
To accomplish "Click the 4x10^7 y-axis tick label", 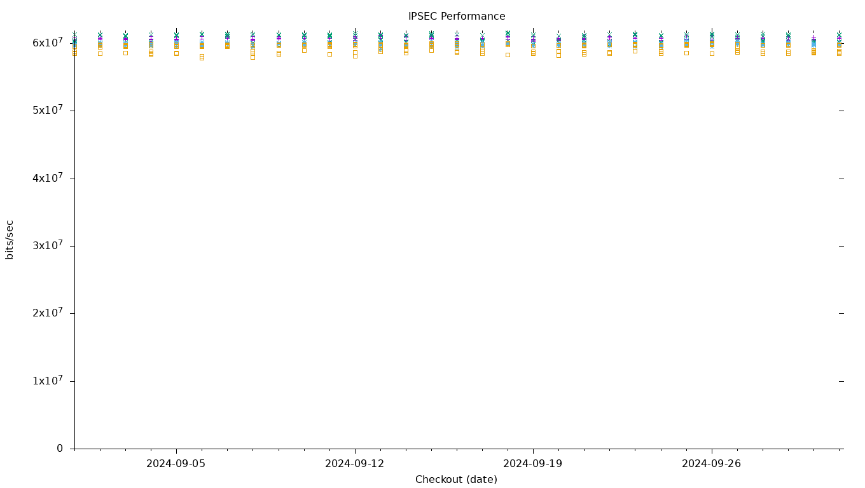I will 48,178.
